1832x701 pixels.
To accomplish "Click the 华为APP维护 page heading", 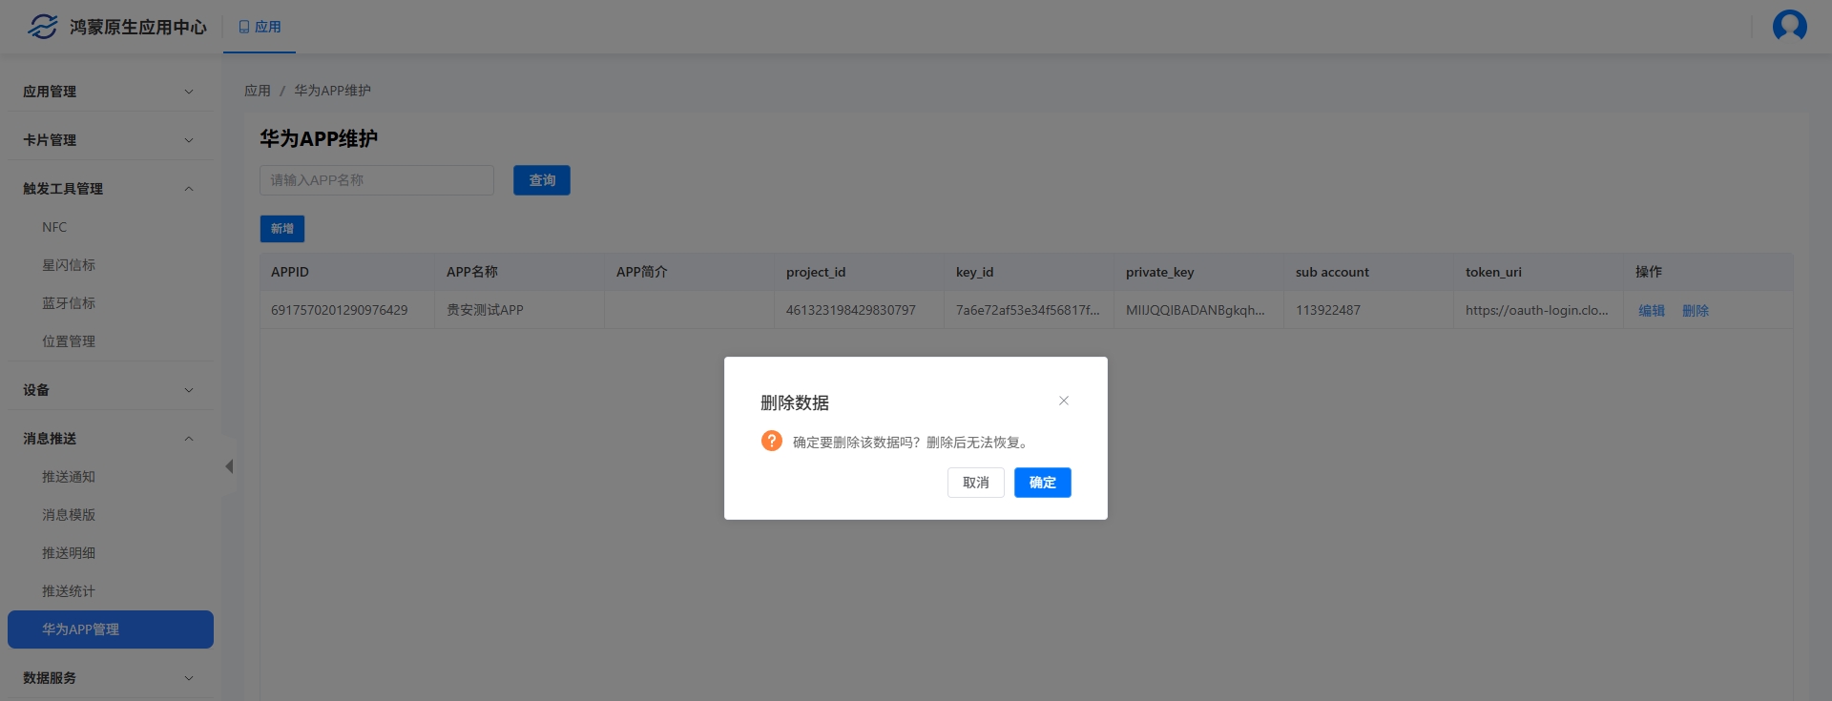I will pyautogui.click(x=319, y=138).
